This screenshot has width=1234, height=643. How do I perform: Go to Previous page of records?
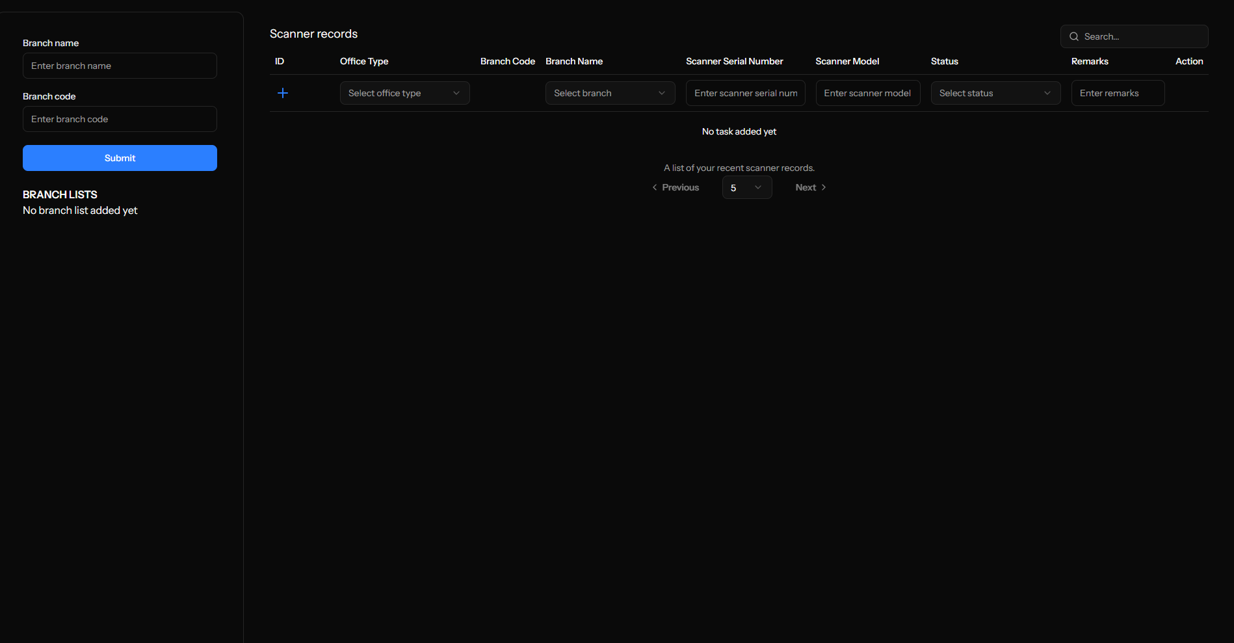pos(676,188)
